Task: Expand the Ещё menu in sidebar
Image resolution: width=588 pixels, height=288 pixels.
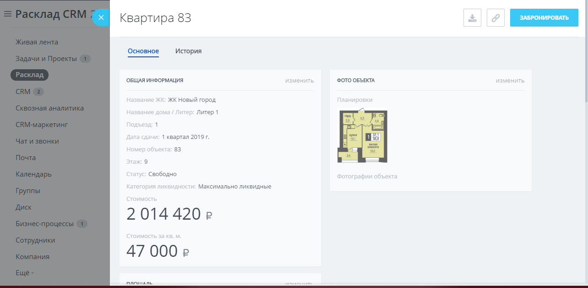Action: [x=22, y=272]
